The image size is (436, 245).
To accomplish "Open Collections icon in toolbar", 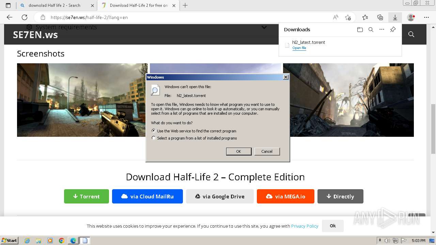I will pyautogui.click(x=380, y=17).
